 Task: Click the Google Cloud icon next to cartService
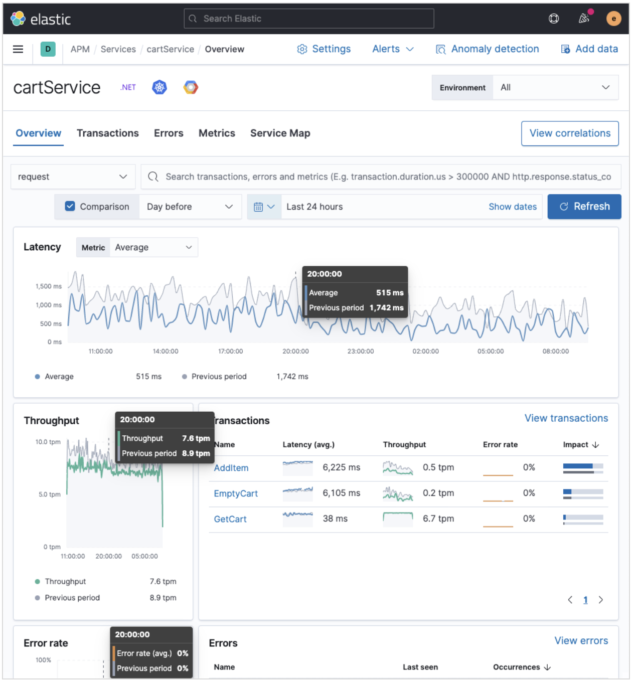pos(191,87)
